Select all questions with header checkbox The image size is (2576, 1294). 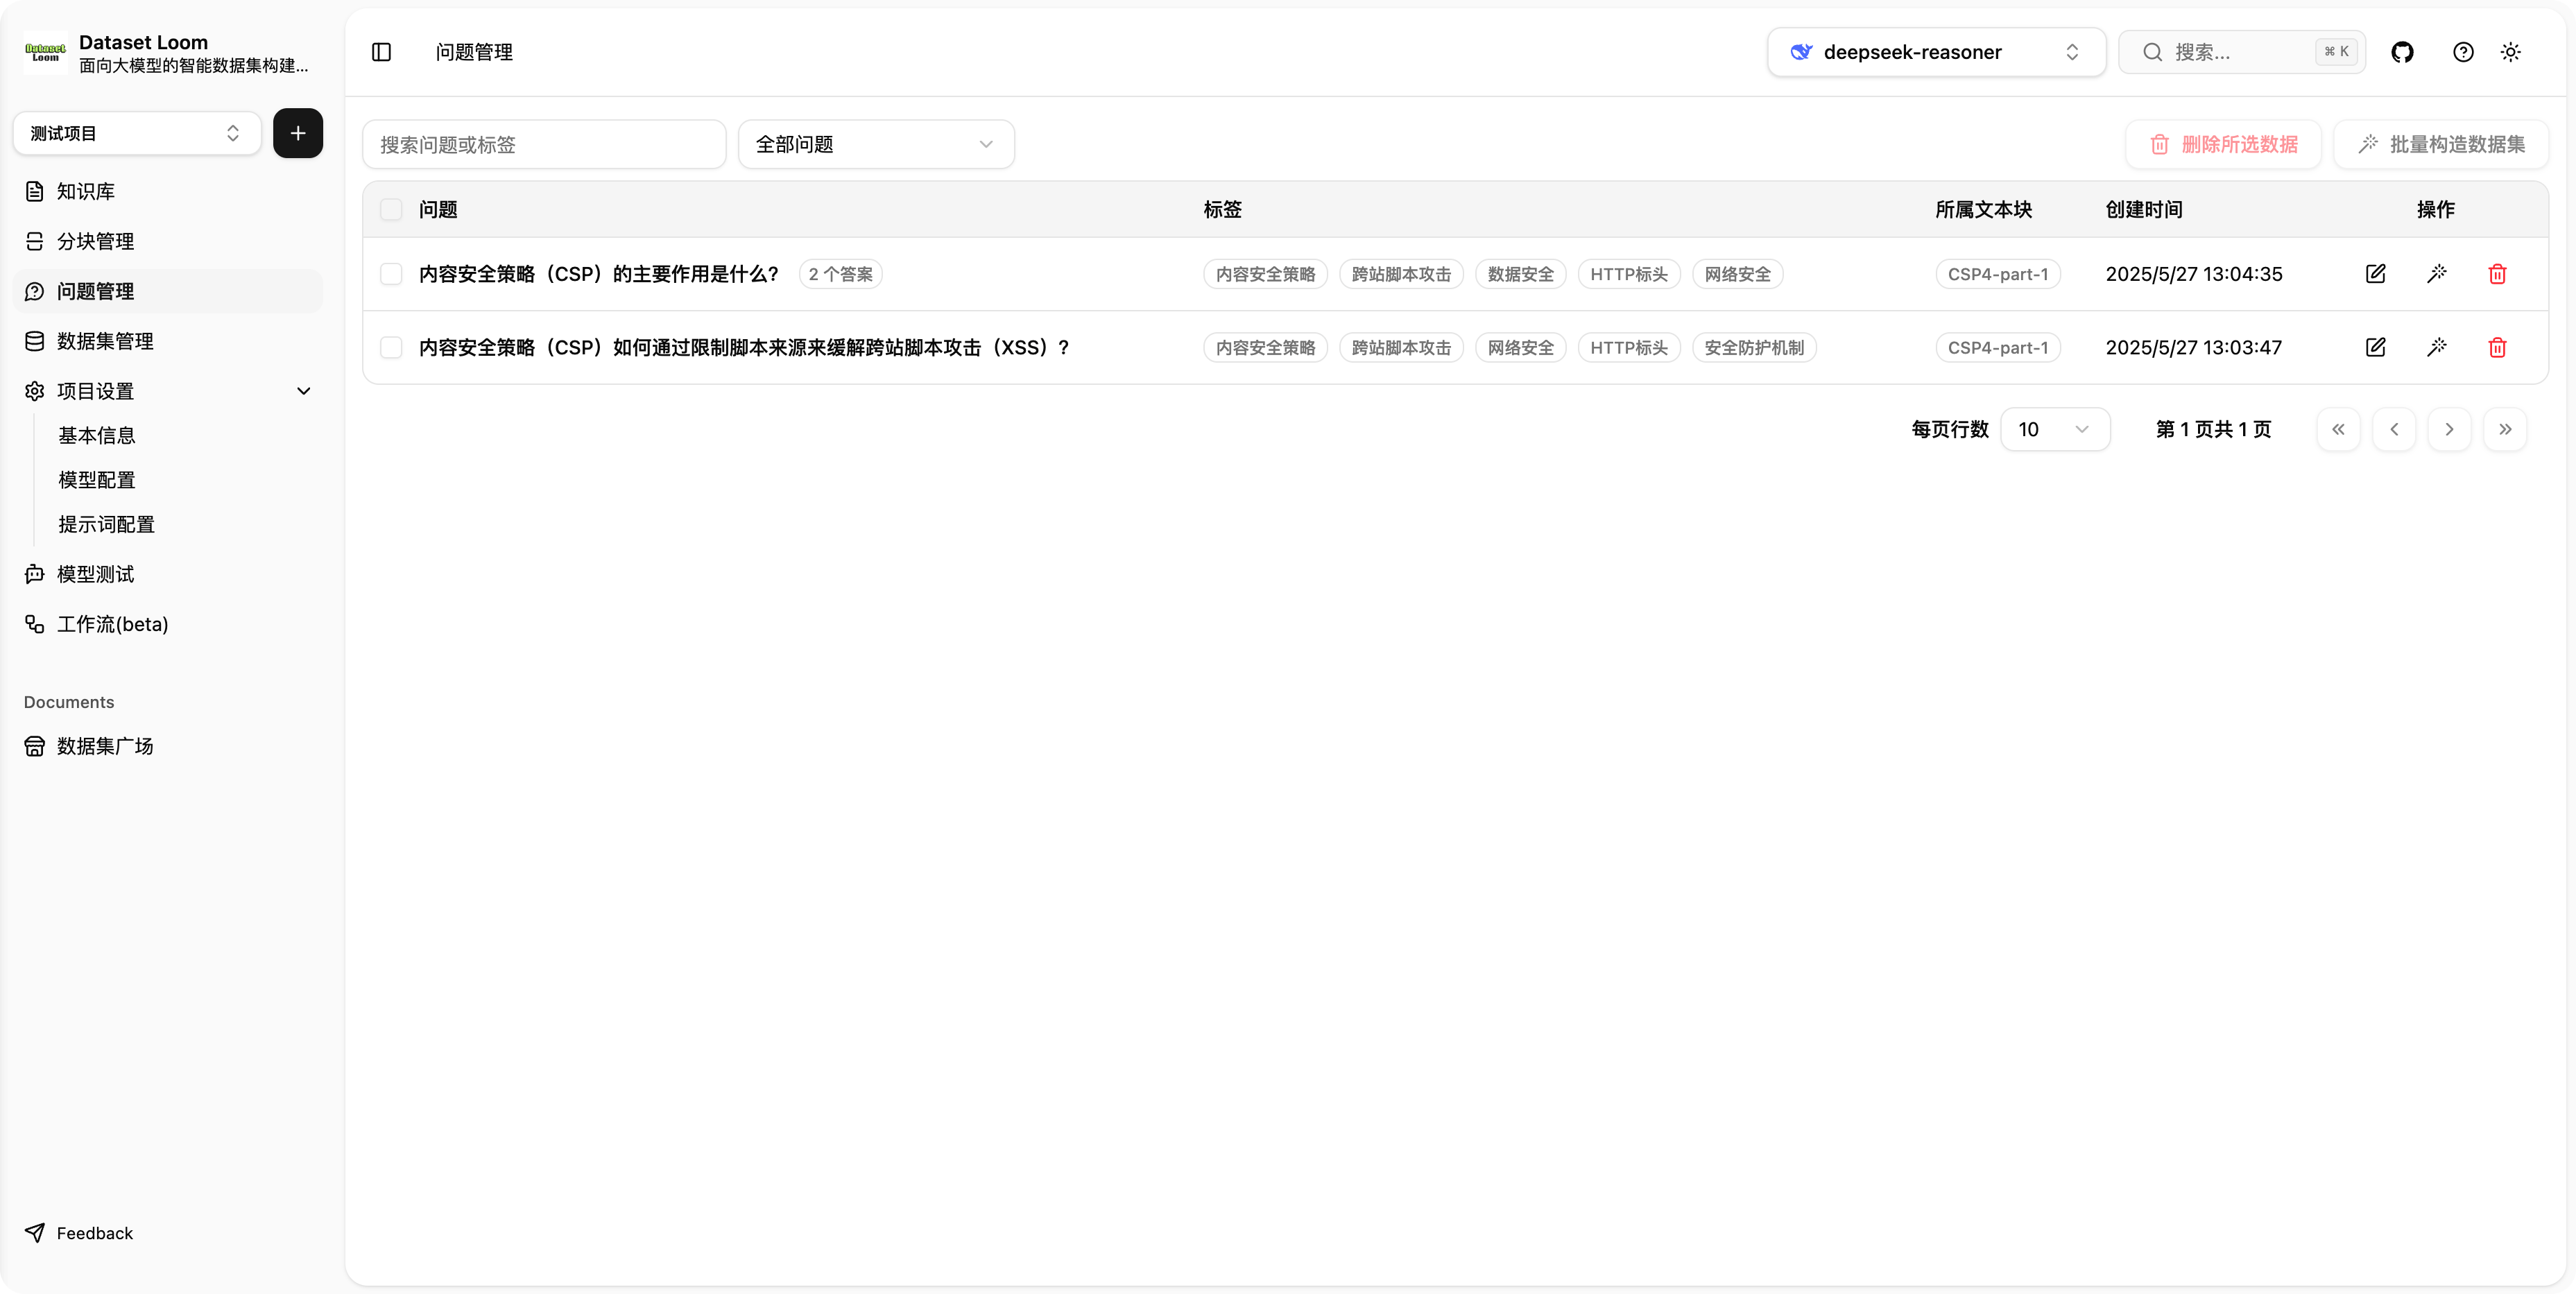point(391,209)
